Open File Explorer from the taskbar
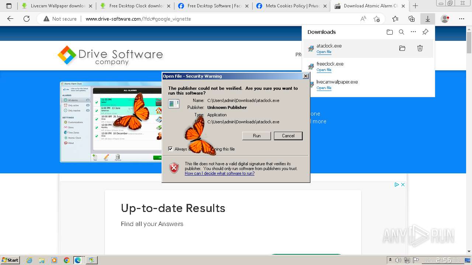Viewport: 472px width, 265px height. (x=42, y=260)
